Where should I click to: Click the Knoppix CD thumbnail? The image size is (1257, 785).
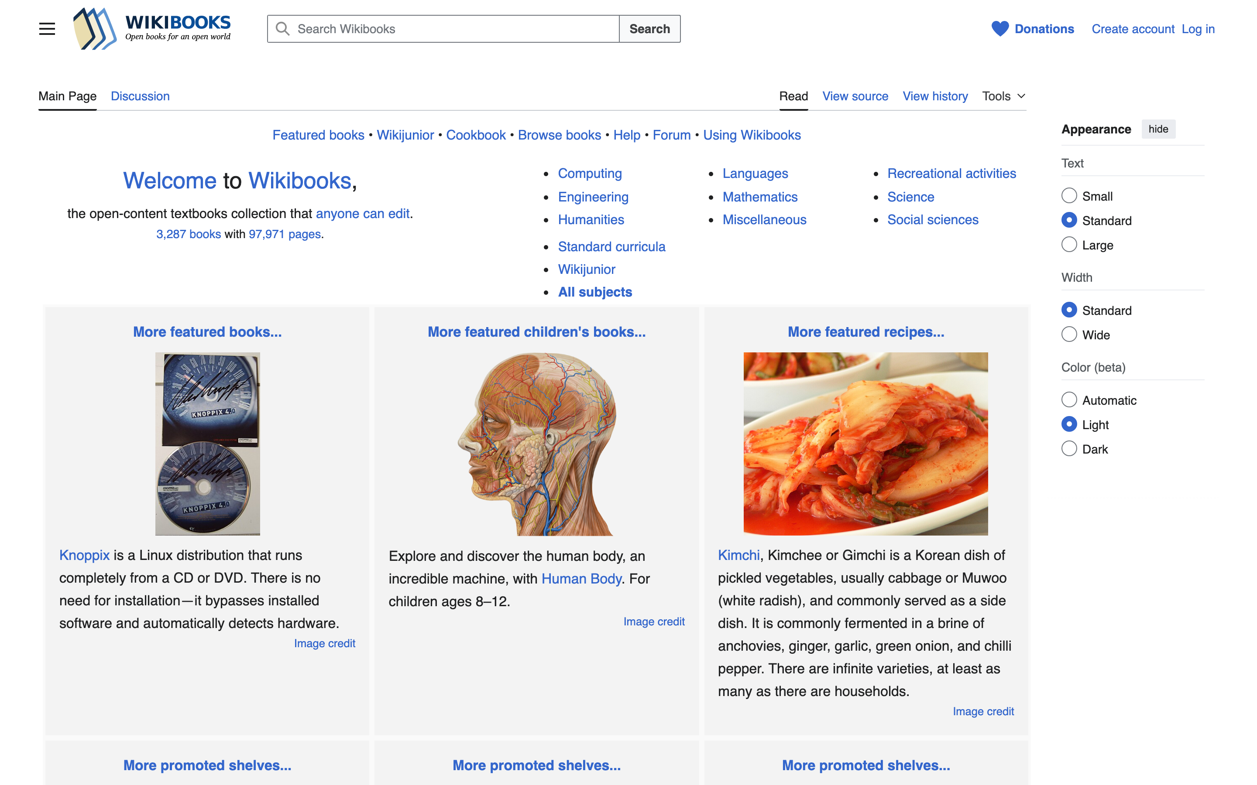tap(207, 444)
